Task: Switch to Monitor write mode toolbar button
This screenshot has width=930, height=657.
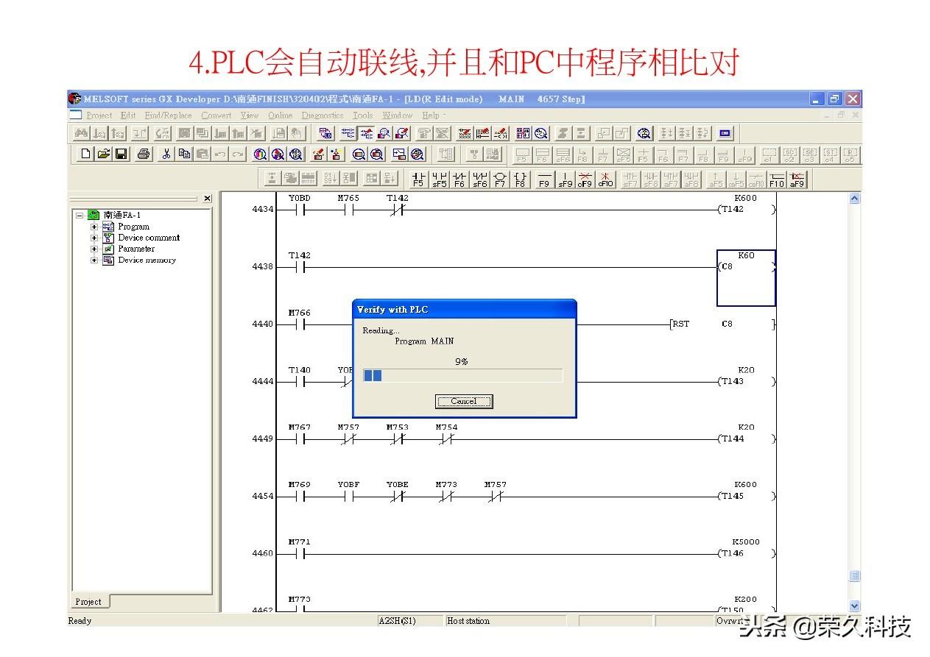Action: coord(402,133)
